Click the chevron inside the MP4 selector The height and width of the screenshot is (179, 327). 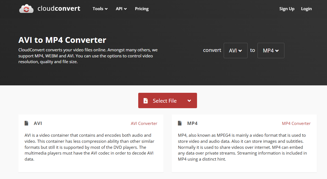point(277,51)
